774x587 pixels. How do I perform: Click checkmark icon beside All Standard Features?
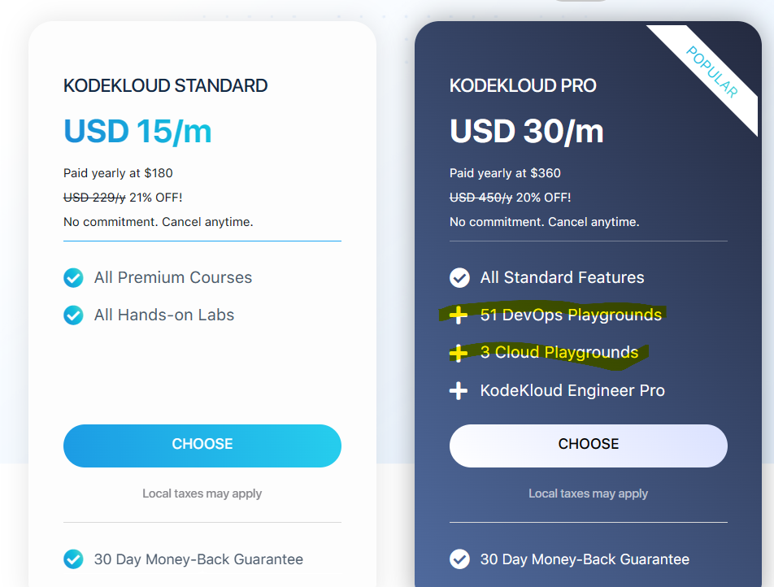tap(459, 278)
